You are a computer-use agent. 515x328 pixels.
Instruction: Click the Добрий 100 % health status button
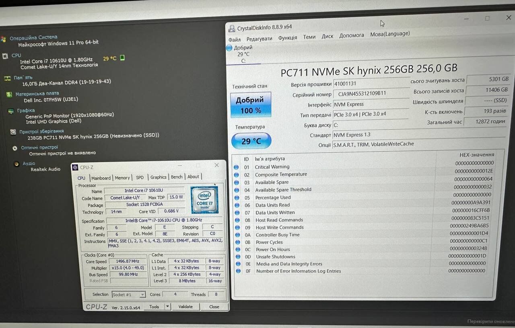tap(250, 105)
